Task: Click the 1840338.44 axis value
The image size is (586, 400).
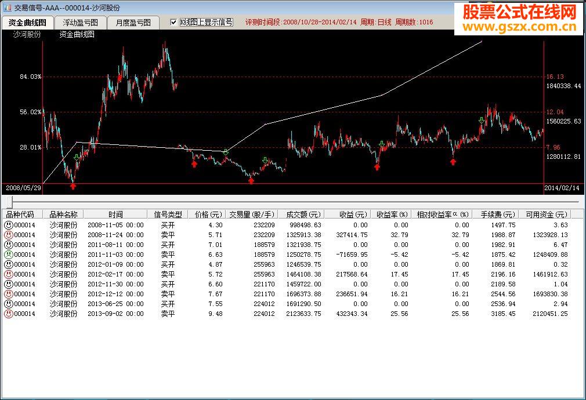Action: click(563, 86)
